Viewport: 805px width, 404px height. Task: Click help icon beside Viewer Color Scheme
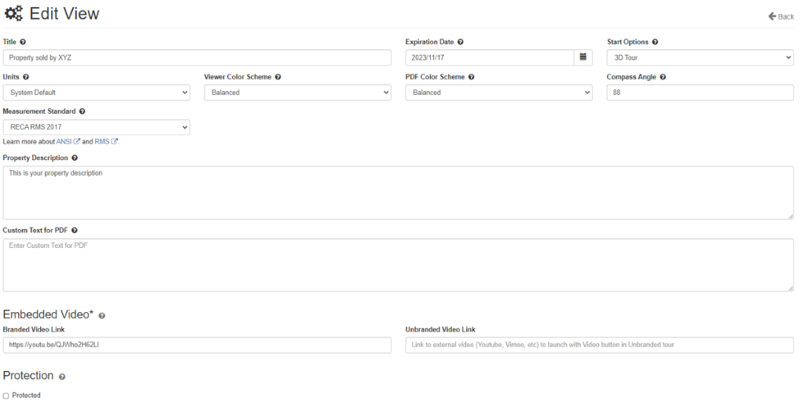coord(278,77)
